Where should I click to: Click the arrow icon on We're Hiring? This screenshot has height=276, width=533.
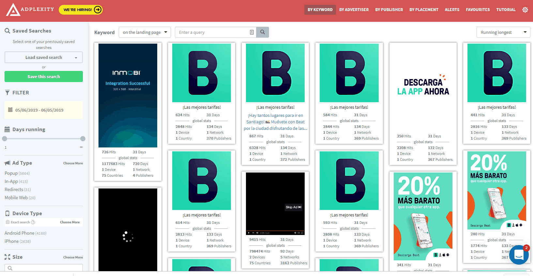pyautogui.click(x=98, y=10)
